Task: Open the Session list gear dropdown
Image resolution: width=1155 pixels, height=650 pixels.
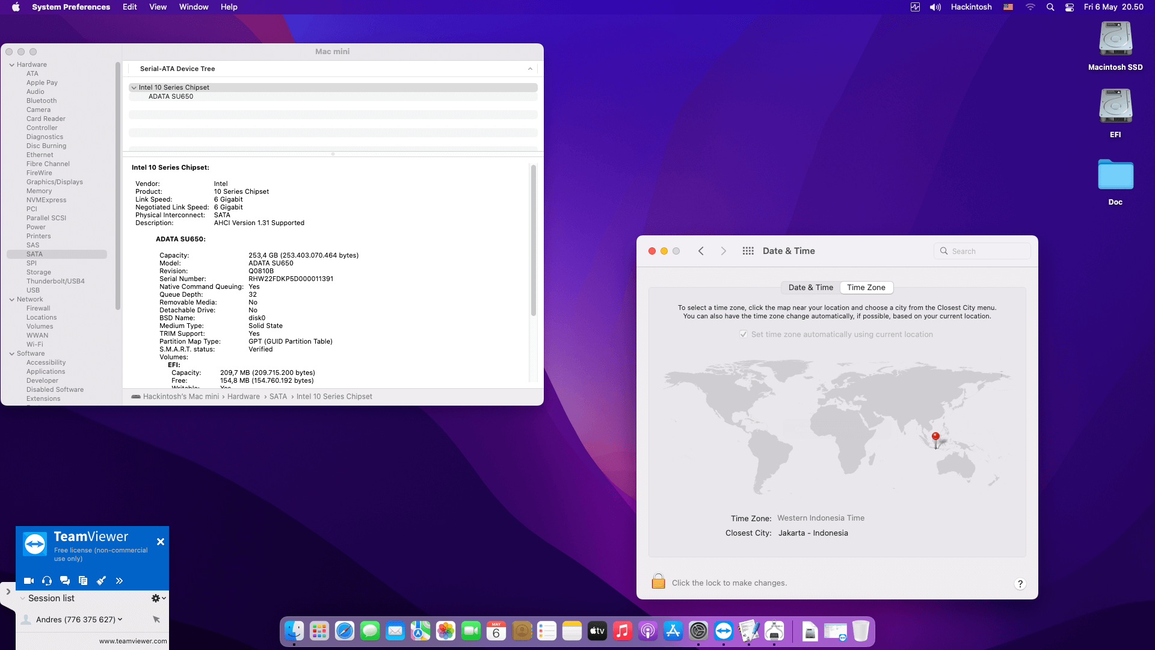Action: click(x=158, y=598)
